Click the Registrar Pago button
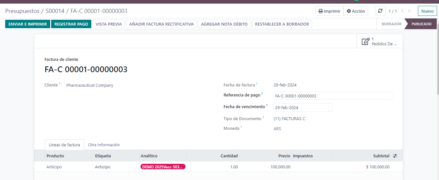This screenshot has width=439, height=180. [x=71, y=24]
